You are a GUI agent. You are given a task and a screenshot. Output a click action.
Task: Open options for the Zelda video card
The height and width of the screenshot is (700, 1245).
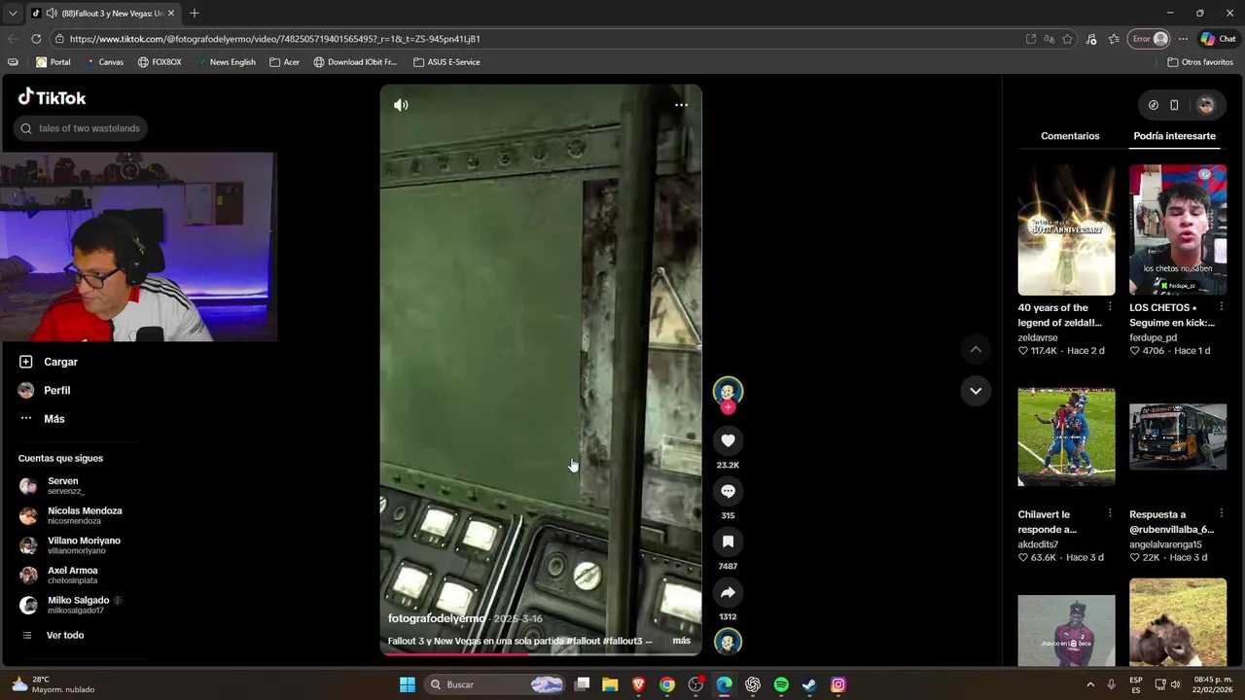click(1110, 307)
